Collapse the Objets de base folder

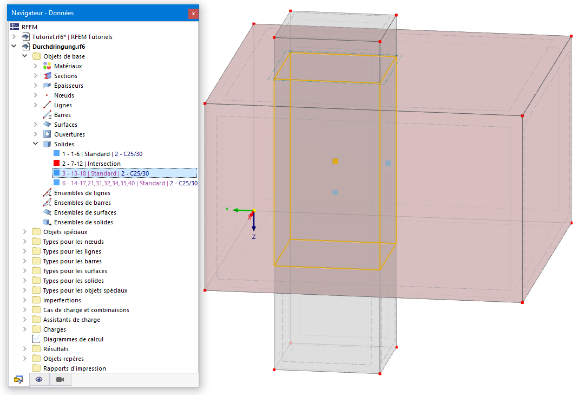click(x=25, y=56)
